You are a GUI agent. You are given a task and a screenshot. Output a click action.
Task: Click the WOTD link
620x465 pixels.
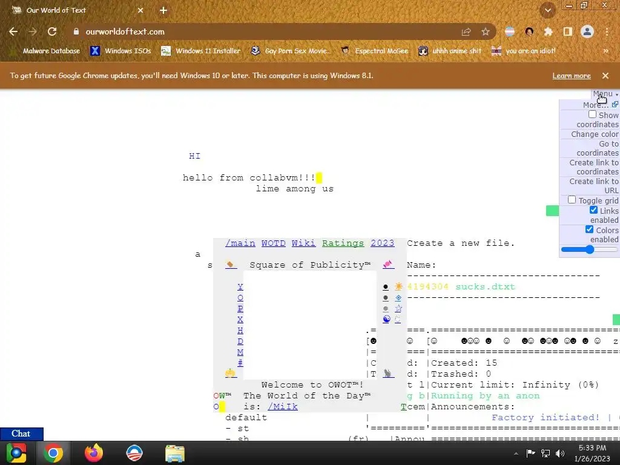click(x=273, y=243)
